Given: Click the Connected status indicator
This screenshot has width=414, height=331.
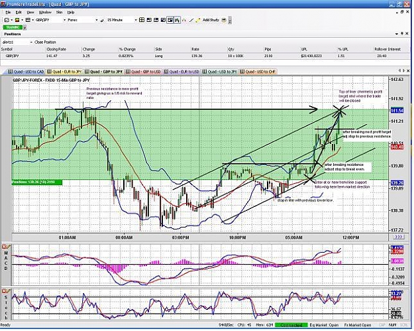Looking at the screenshot, I should (x=291, y=325).
